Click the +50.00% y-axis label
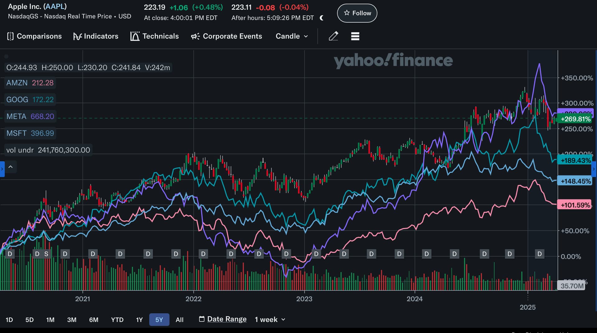The width and height of the screenshot is (597, 333). 575,231
